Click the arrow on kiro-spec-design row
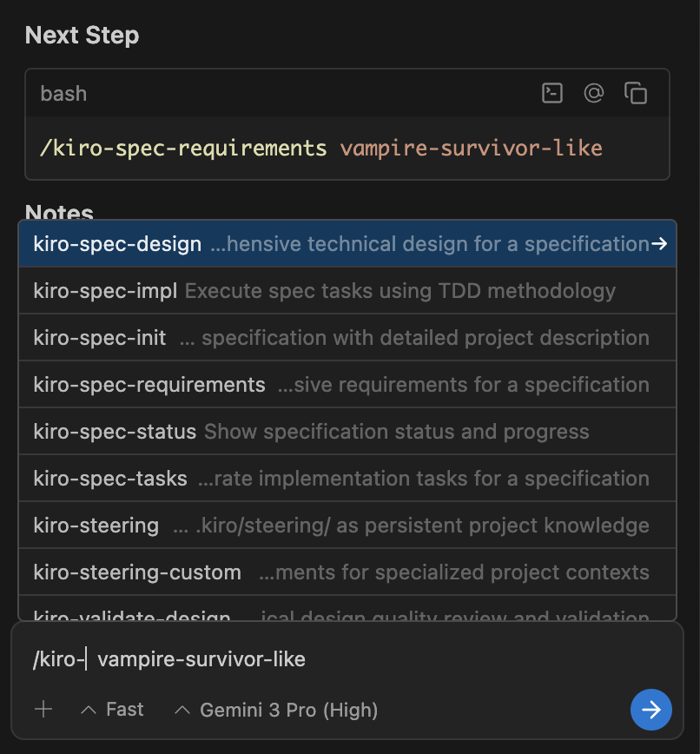The height and width of the screenshot is (754, 700). point(659,244)
